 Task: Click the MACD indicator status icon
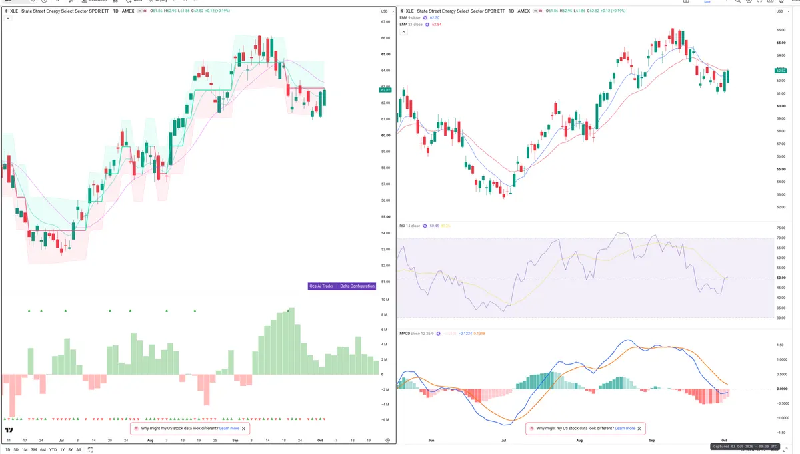pos(438,334)
